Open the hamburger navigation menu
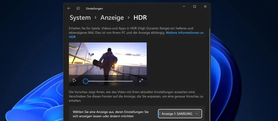 point(78,8)
